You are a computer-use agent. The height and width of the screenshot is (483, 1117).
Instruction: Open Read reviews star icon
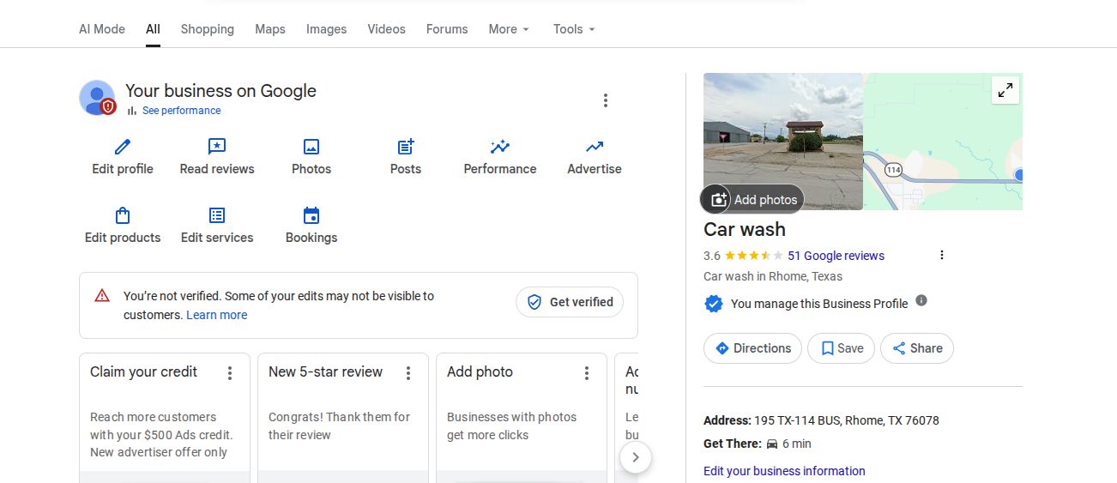(217, 147)
